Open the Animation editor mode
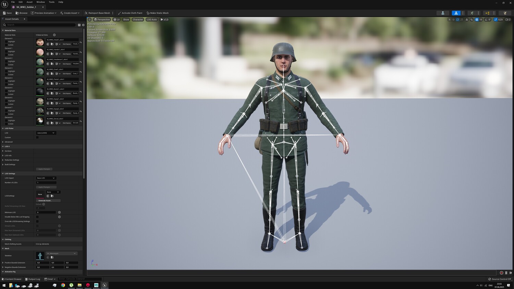The width and height of the screenshot is (514, 289). 472,13
